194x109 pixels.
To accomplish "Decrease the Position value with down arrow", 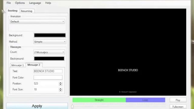I will pyautogui.click(x=61, y=85).
